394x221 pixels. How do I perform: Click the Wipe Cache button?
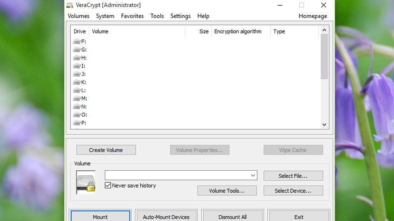click(x=293, y=150)
